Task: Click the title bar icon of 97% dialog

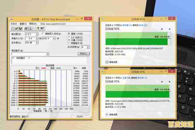Action: [x=103, y=71]
